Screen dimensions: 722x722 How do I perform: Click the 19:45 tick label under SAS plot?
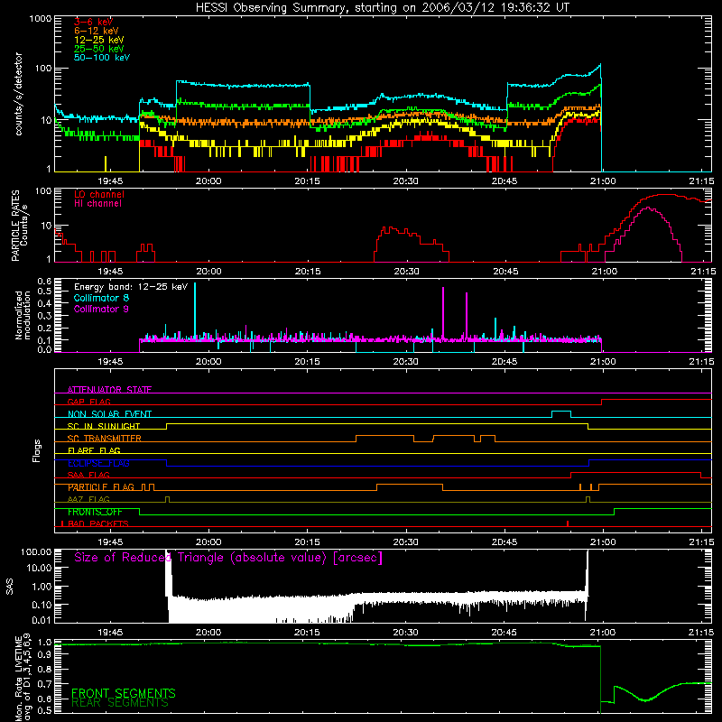tap(110, 633)
